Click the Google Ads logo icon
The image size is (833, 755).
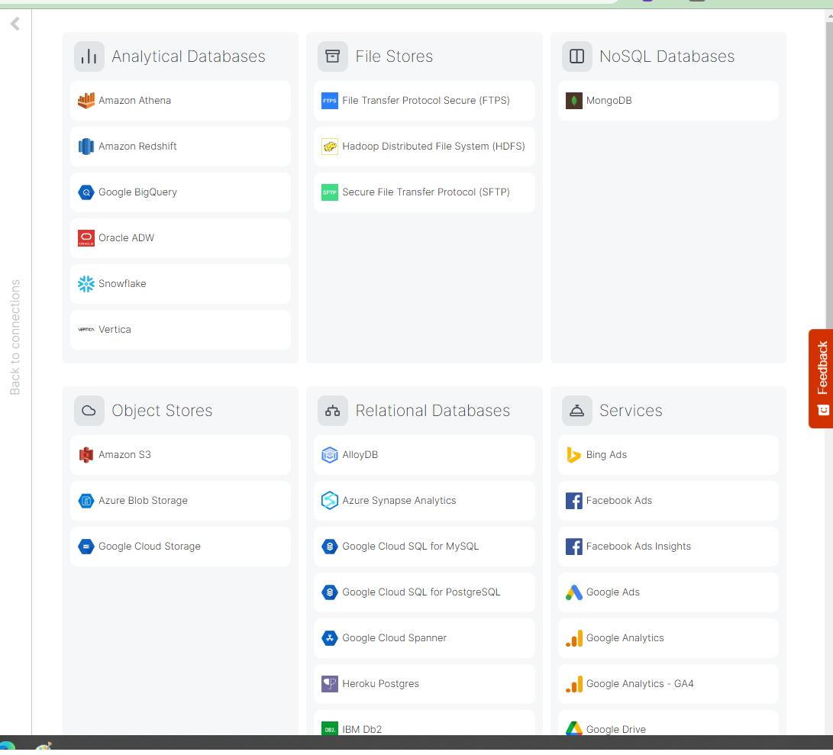click(x=573, y=592)
